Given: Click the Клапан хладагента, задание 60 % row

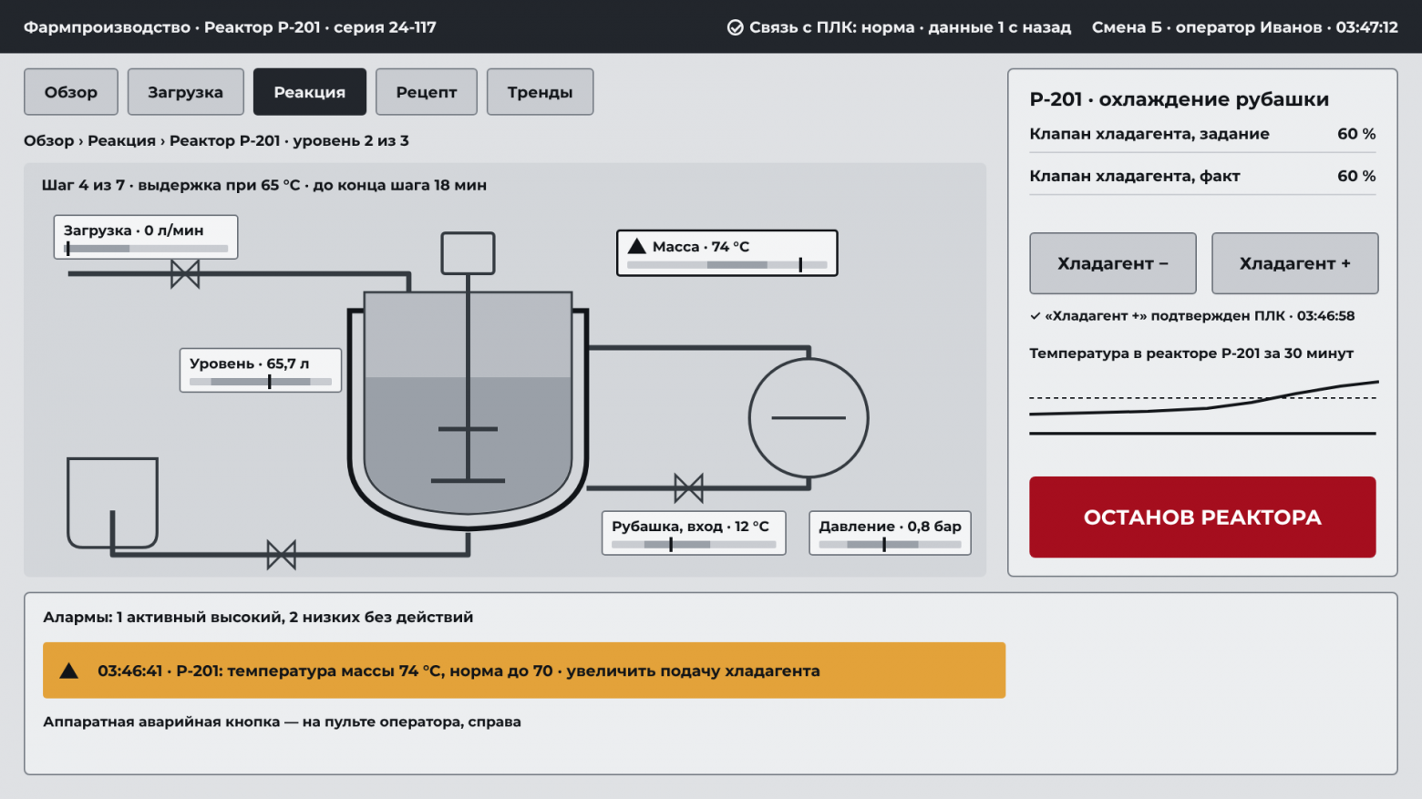Looking at the screenshot, I should [1202, 134].
